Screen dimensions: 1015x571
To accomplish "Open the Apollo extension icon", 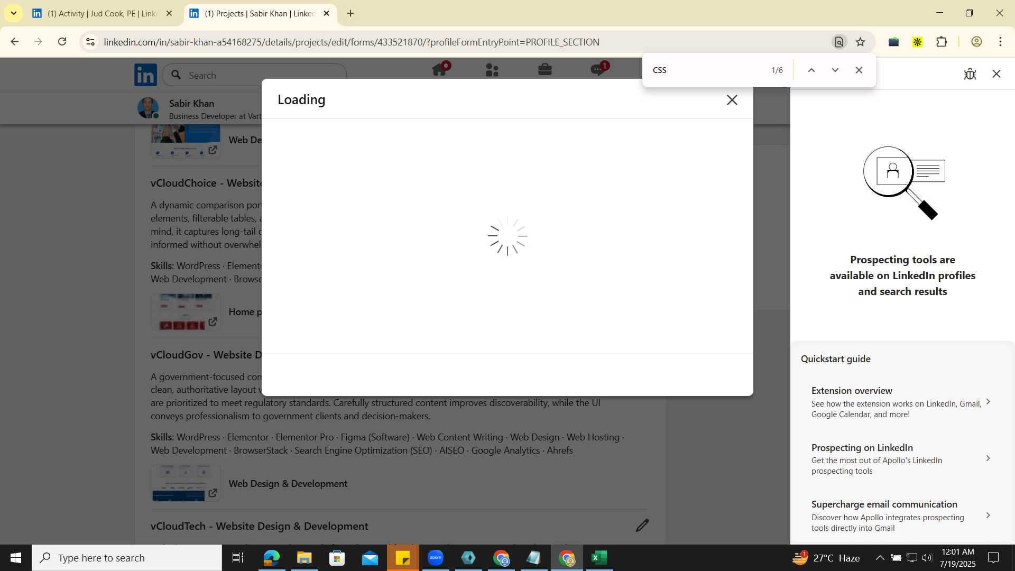I will click(x=917, y=42).
